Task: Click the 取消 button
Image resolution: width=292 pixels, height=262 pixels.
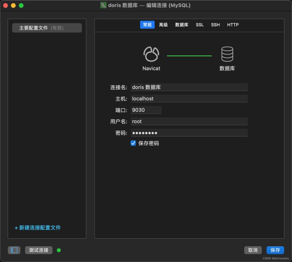Action: [253, 250]
